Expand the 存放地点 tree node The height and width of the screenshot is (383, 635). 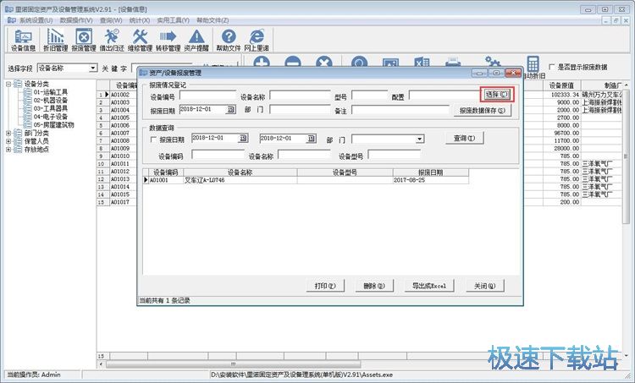point(8,150)
